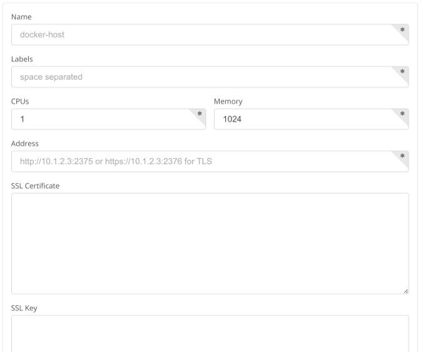Click inside the SSL Certificate text area

(210, 243)
